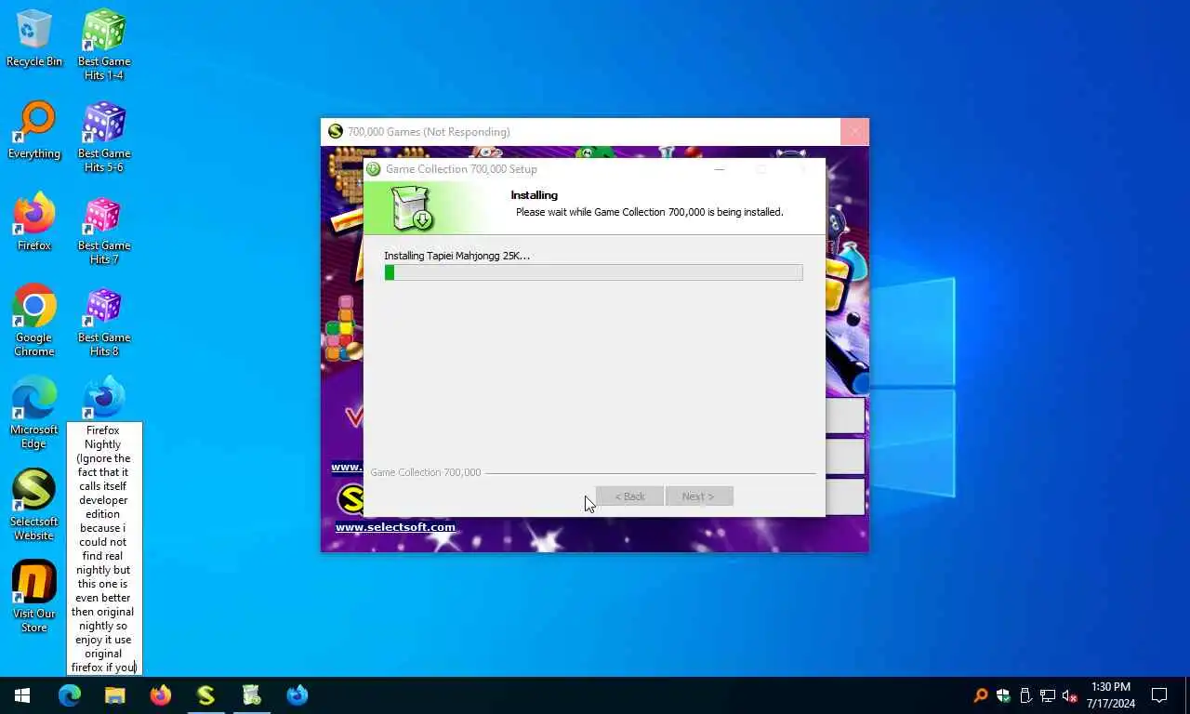Open the Recycle Bin desktop icon
Screen dimensions: 1190x714
pos(34,38)
